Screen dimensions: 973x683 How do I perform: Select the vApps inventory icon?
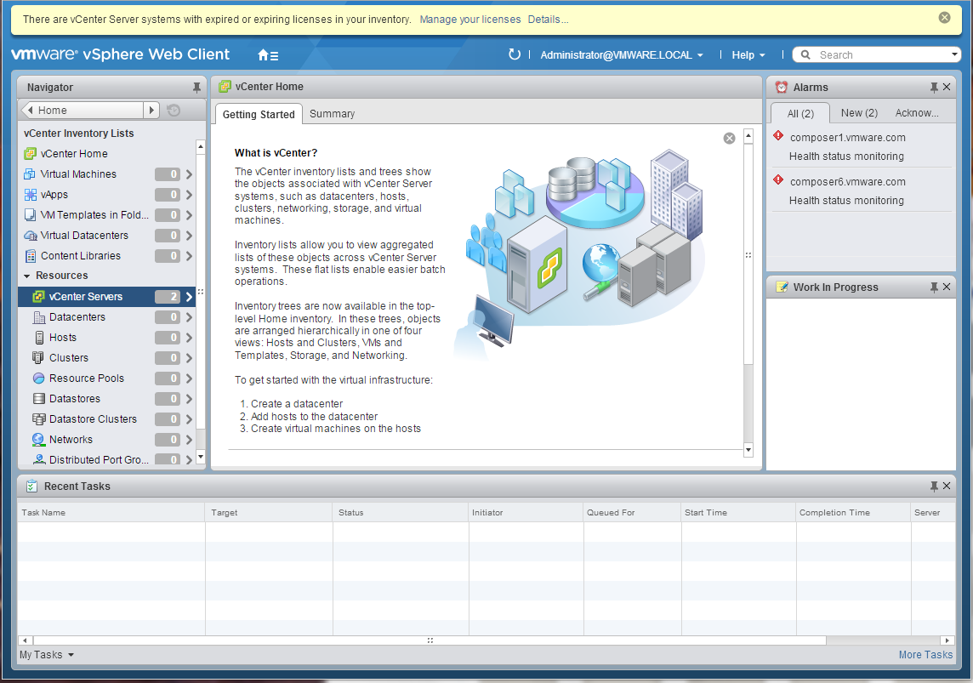(x=30, y=195)
